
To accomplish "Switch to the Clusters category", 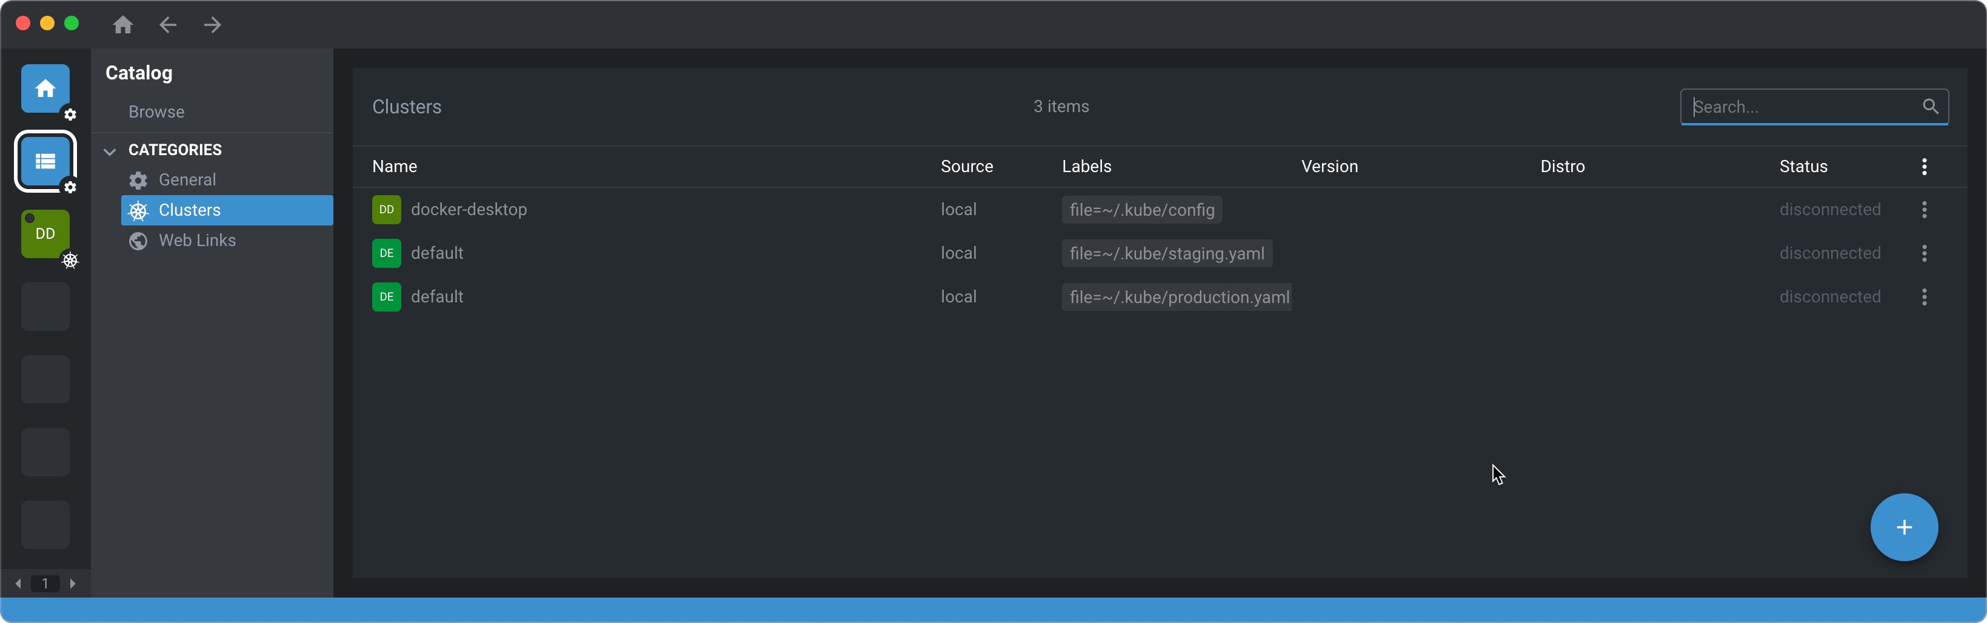I will 190,210.
